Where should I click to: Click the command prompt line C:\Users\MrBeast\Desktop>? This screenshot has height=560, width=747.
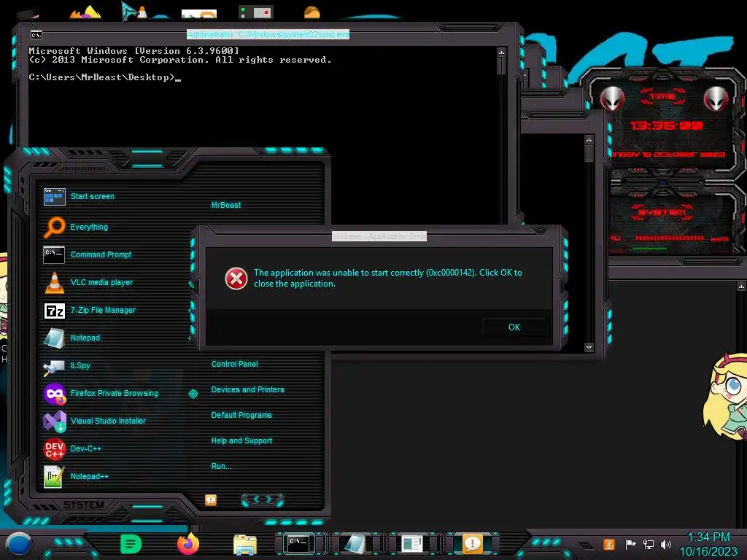105,77
